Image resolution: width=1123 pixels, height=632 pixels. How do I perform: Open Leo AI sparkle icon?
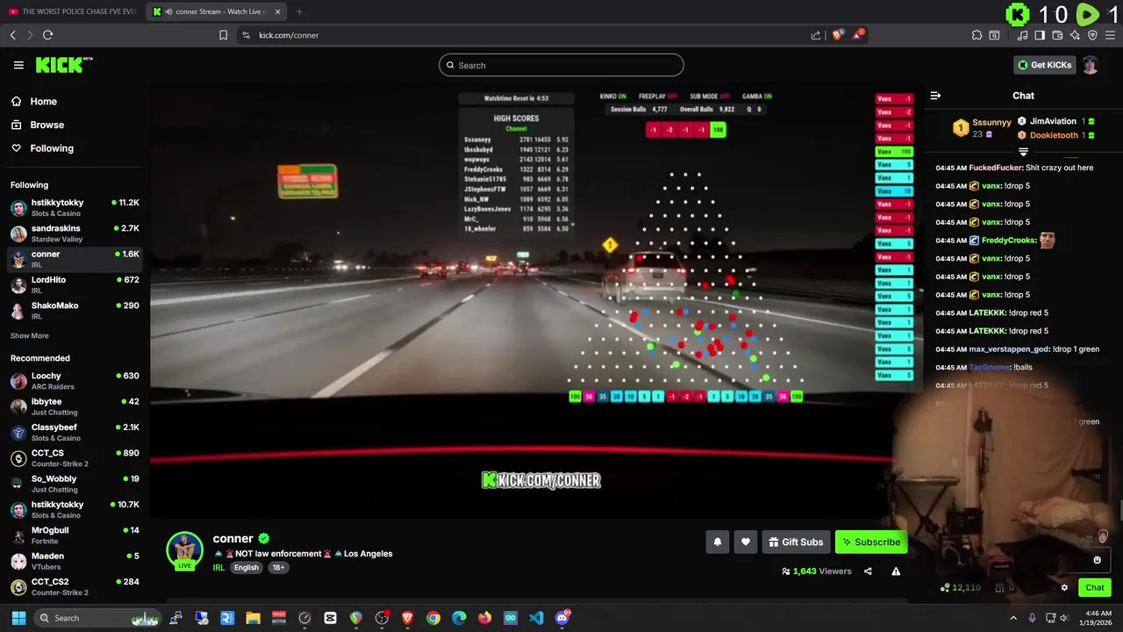coord(1075,35)
